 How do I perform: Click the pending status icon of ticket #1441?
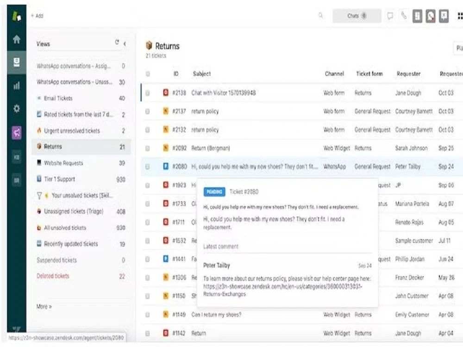(166, 259)
